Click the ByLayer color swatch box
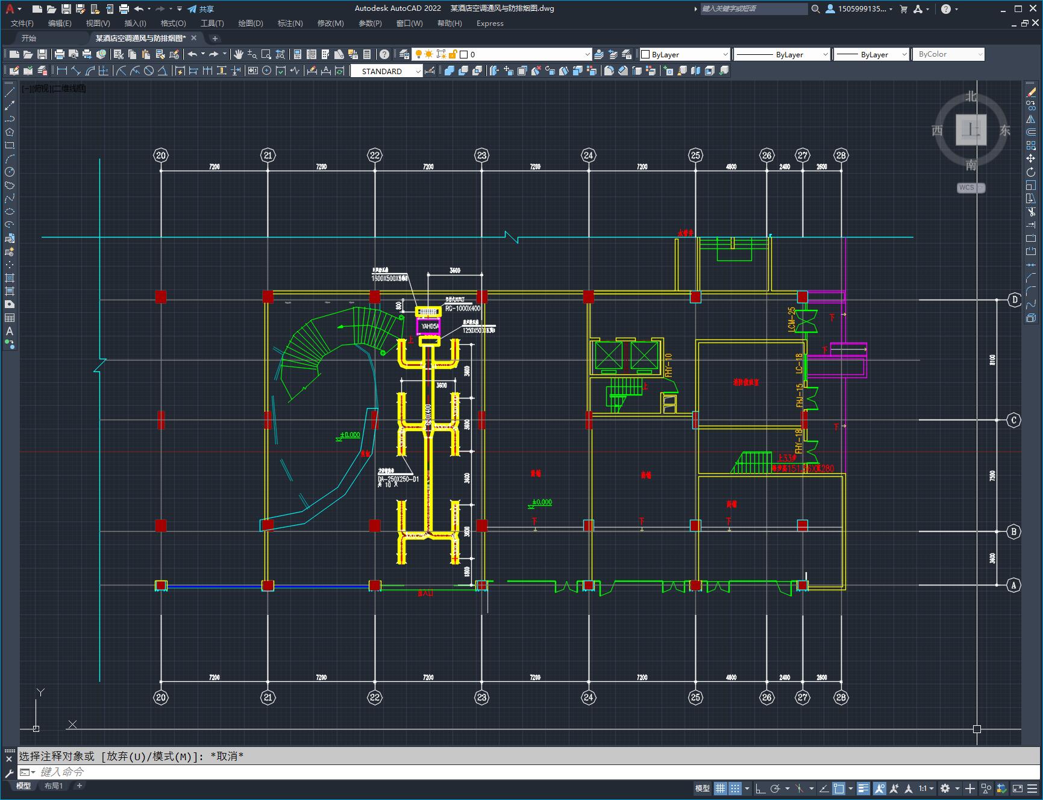The height and width of the screenshot is (800, 1043). coord(645,54)
